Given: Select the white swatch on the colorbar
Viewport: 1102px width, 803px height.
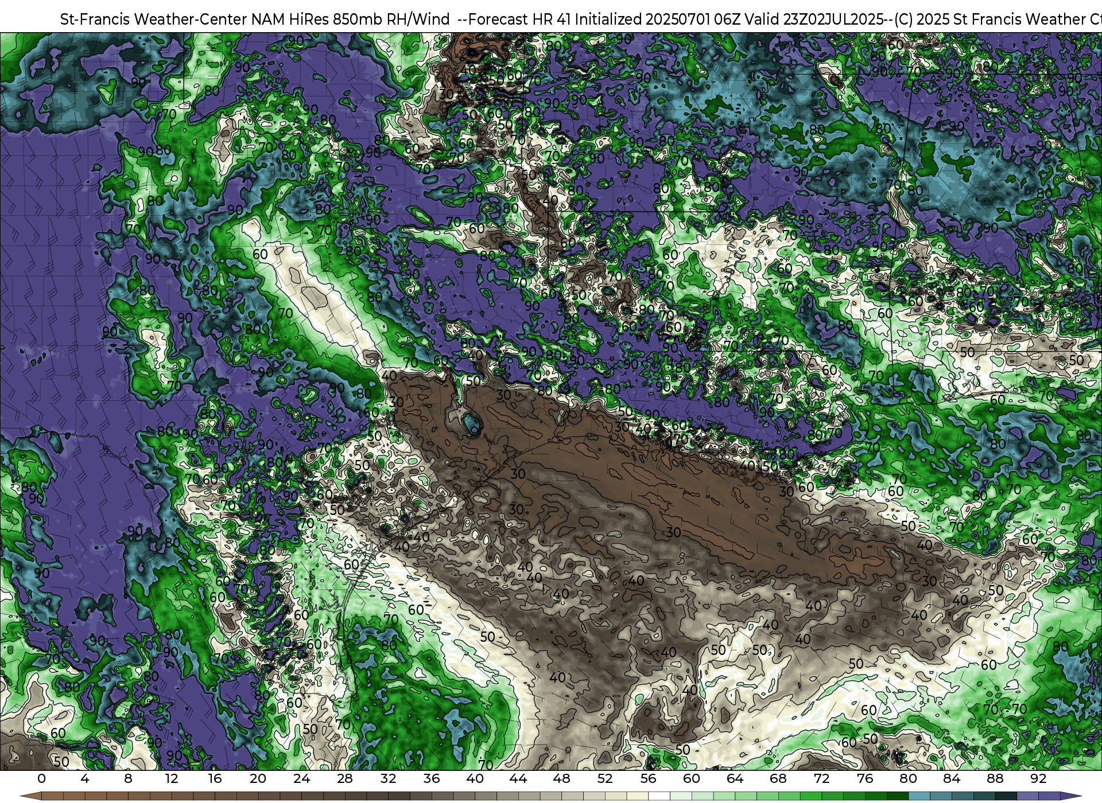Looking at the screenshot, I should click(659, 796).
